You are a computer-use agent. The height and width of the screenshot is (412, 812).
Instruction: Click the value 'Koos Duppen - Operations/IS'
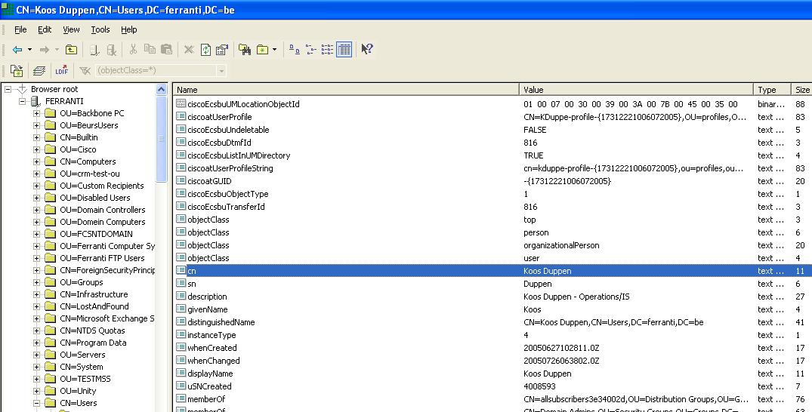pyautogui.click(x=576, y=297)
